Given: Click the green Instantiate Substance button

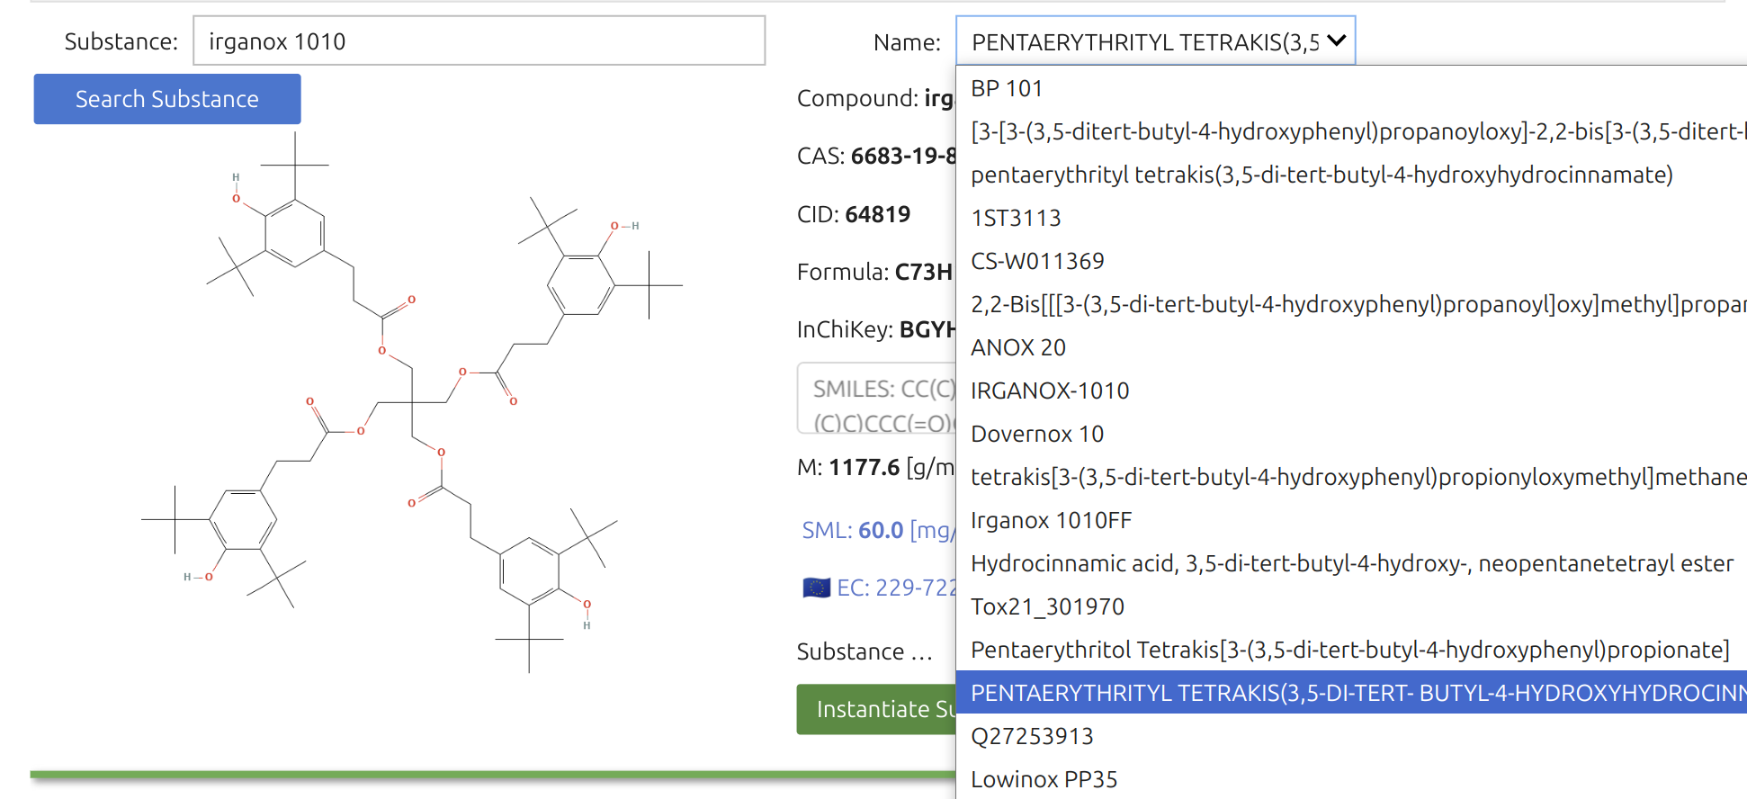Looking at the screenshot, I should 876,709.
